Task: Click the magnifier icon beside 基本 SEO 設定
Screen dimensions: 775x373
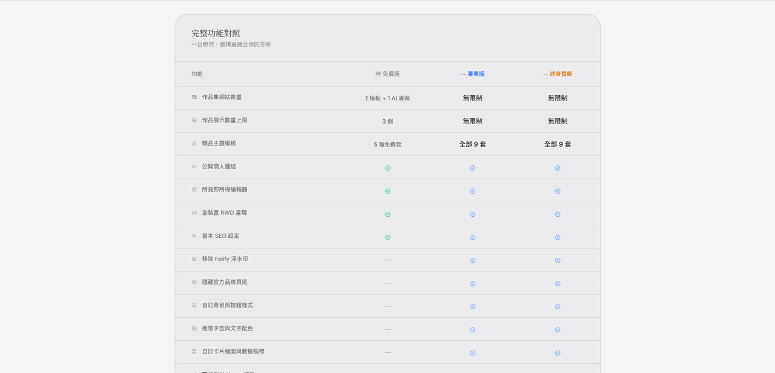Action: click(x=194, y=236)
